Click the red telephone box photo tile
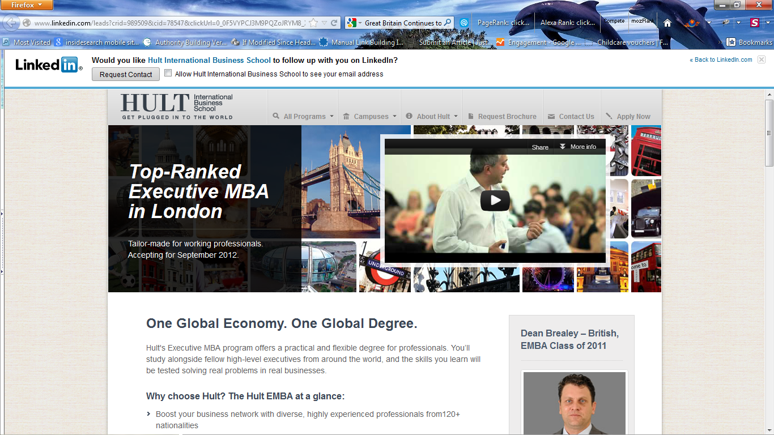Image resolution: width=774 pixels, height=435 pixels. tap(646, 151)
